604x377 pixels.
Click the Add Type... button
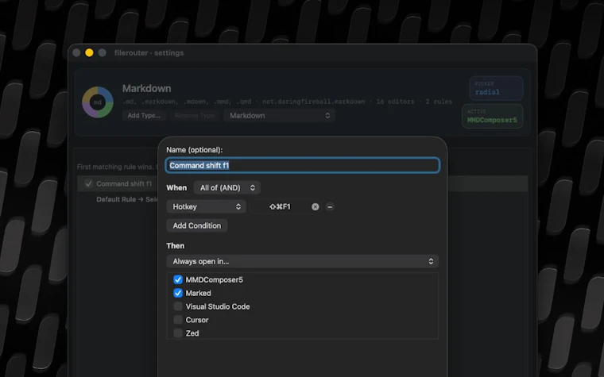tap(144, 115)
